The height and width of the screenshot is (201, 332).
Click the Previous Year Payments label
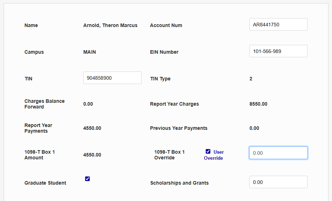(178, 128)
